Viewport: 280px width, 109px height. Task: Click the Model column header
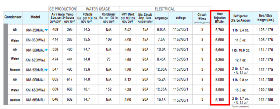35,17
